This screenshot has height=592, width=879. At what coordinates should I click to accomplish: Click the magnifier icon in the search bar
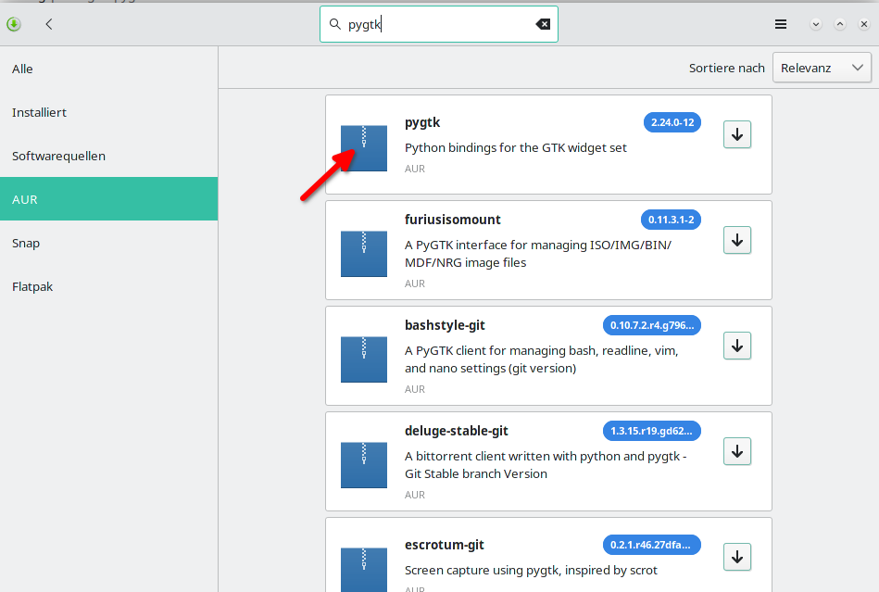pyautogui.click(x=334, y=24)
